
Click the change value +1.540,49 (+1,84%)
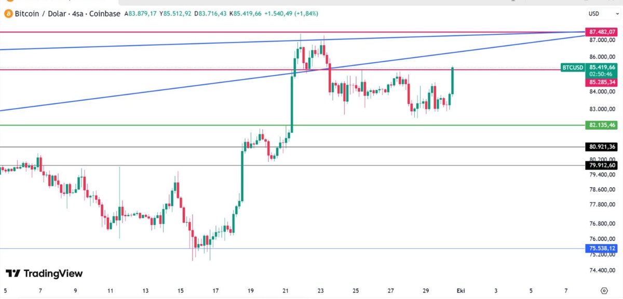click(x=292, y=15)
